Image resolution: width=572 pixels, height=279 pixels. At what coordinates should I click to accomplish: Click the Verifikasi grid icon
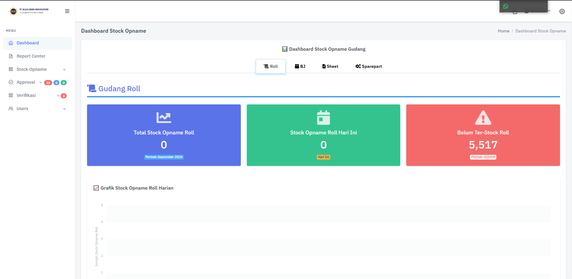click(x=11, y=95)
